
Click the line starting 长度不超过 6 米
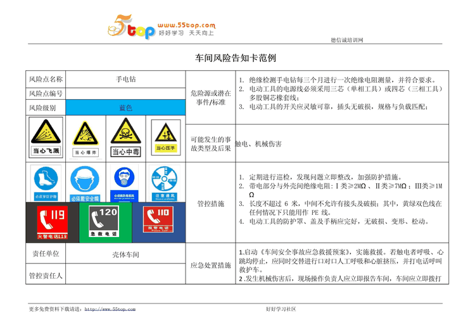click(340, 204)
